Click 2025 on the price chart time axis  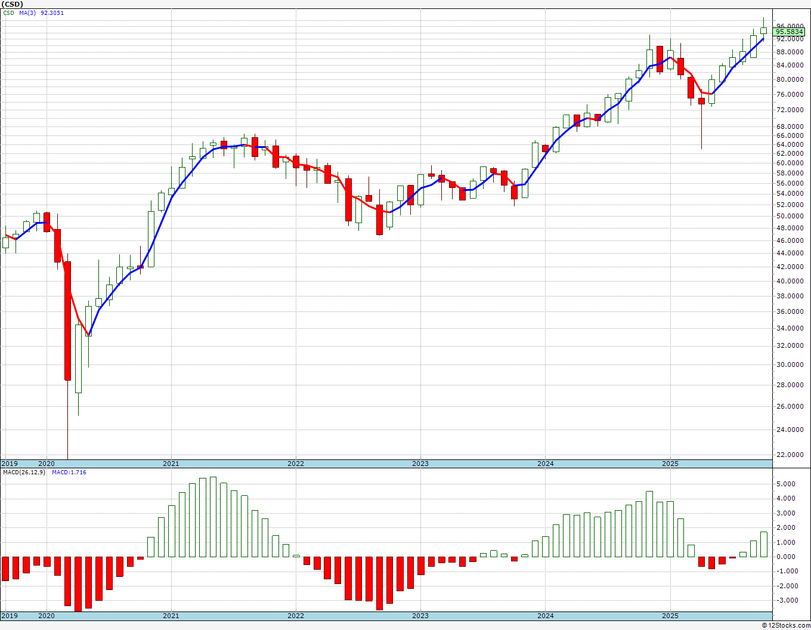pos(670,464)
